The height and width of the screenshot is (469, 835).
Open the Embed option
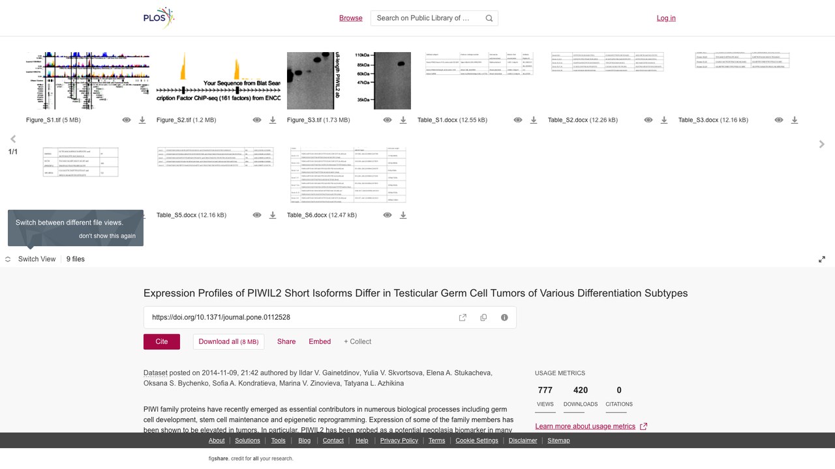(x=320, y=341)
